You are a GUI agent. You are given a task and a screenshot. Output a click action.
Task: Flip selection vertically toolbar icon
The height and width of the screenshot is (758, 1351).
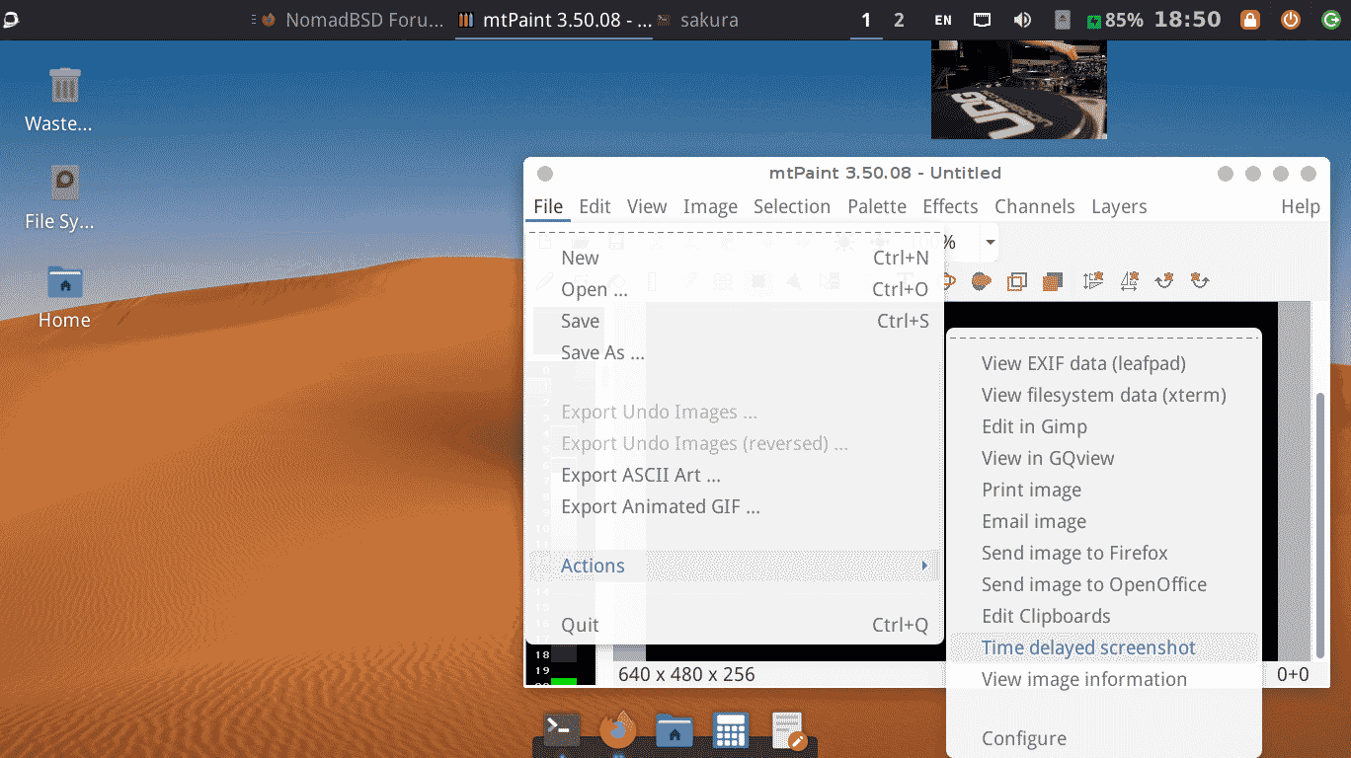(1092, 281)
